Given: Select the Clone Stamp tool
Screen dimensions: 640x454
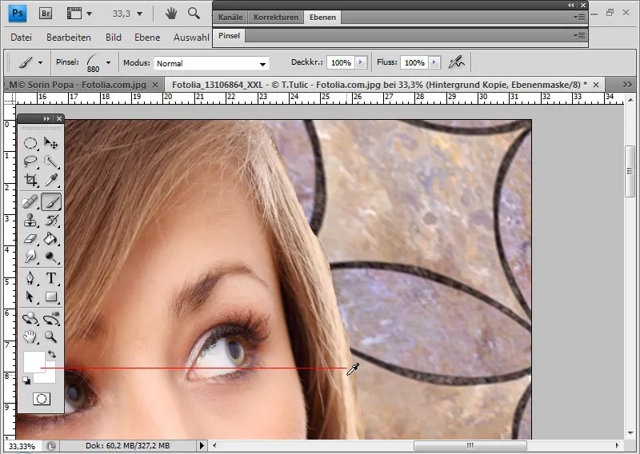Looking at the screenshot, I should point(30,221).
